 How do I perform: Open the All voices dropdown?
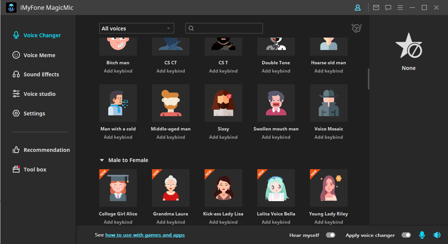click(x=137, y=28)
